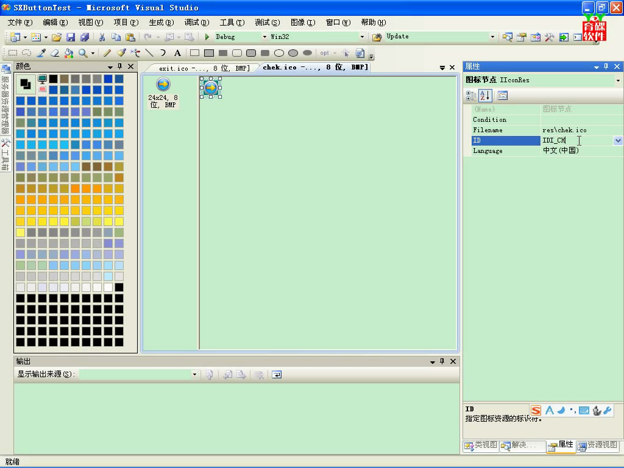Switch to the 资源视图 tab
The height and width of the screenshot is (468, 624).
tap(598, 445)
